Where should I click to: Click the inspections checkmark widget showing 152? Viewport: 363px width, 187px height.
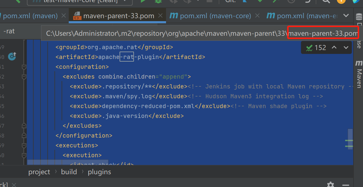tap(316, 48)
